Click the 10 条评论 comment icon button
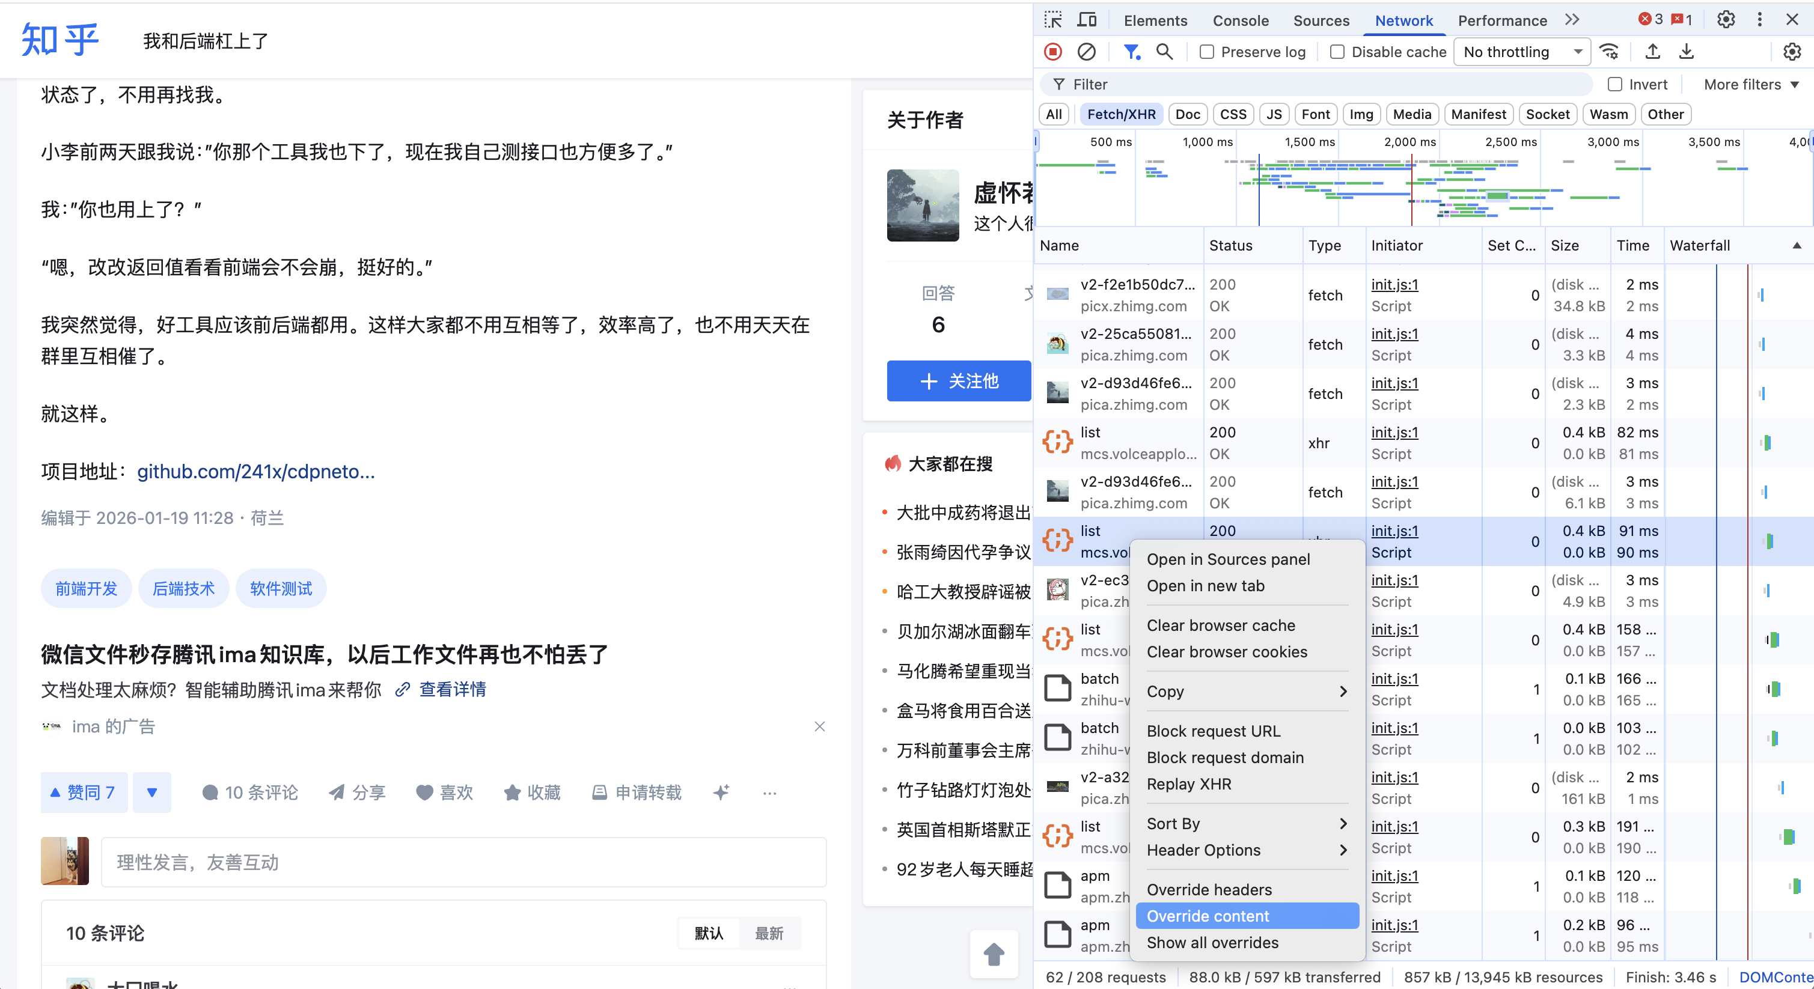Screen dimensions: 1814x989 point(250,793)
